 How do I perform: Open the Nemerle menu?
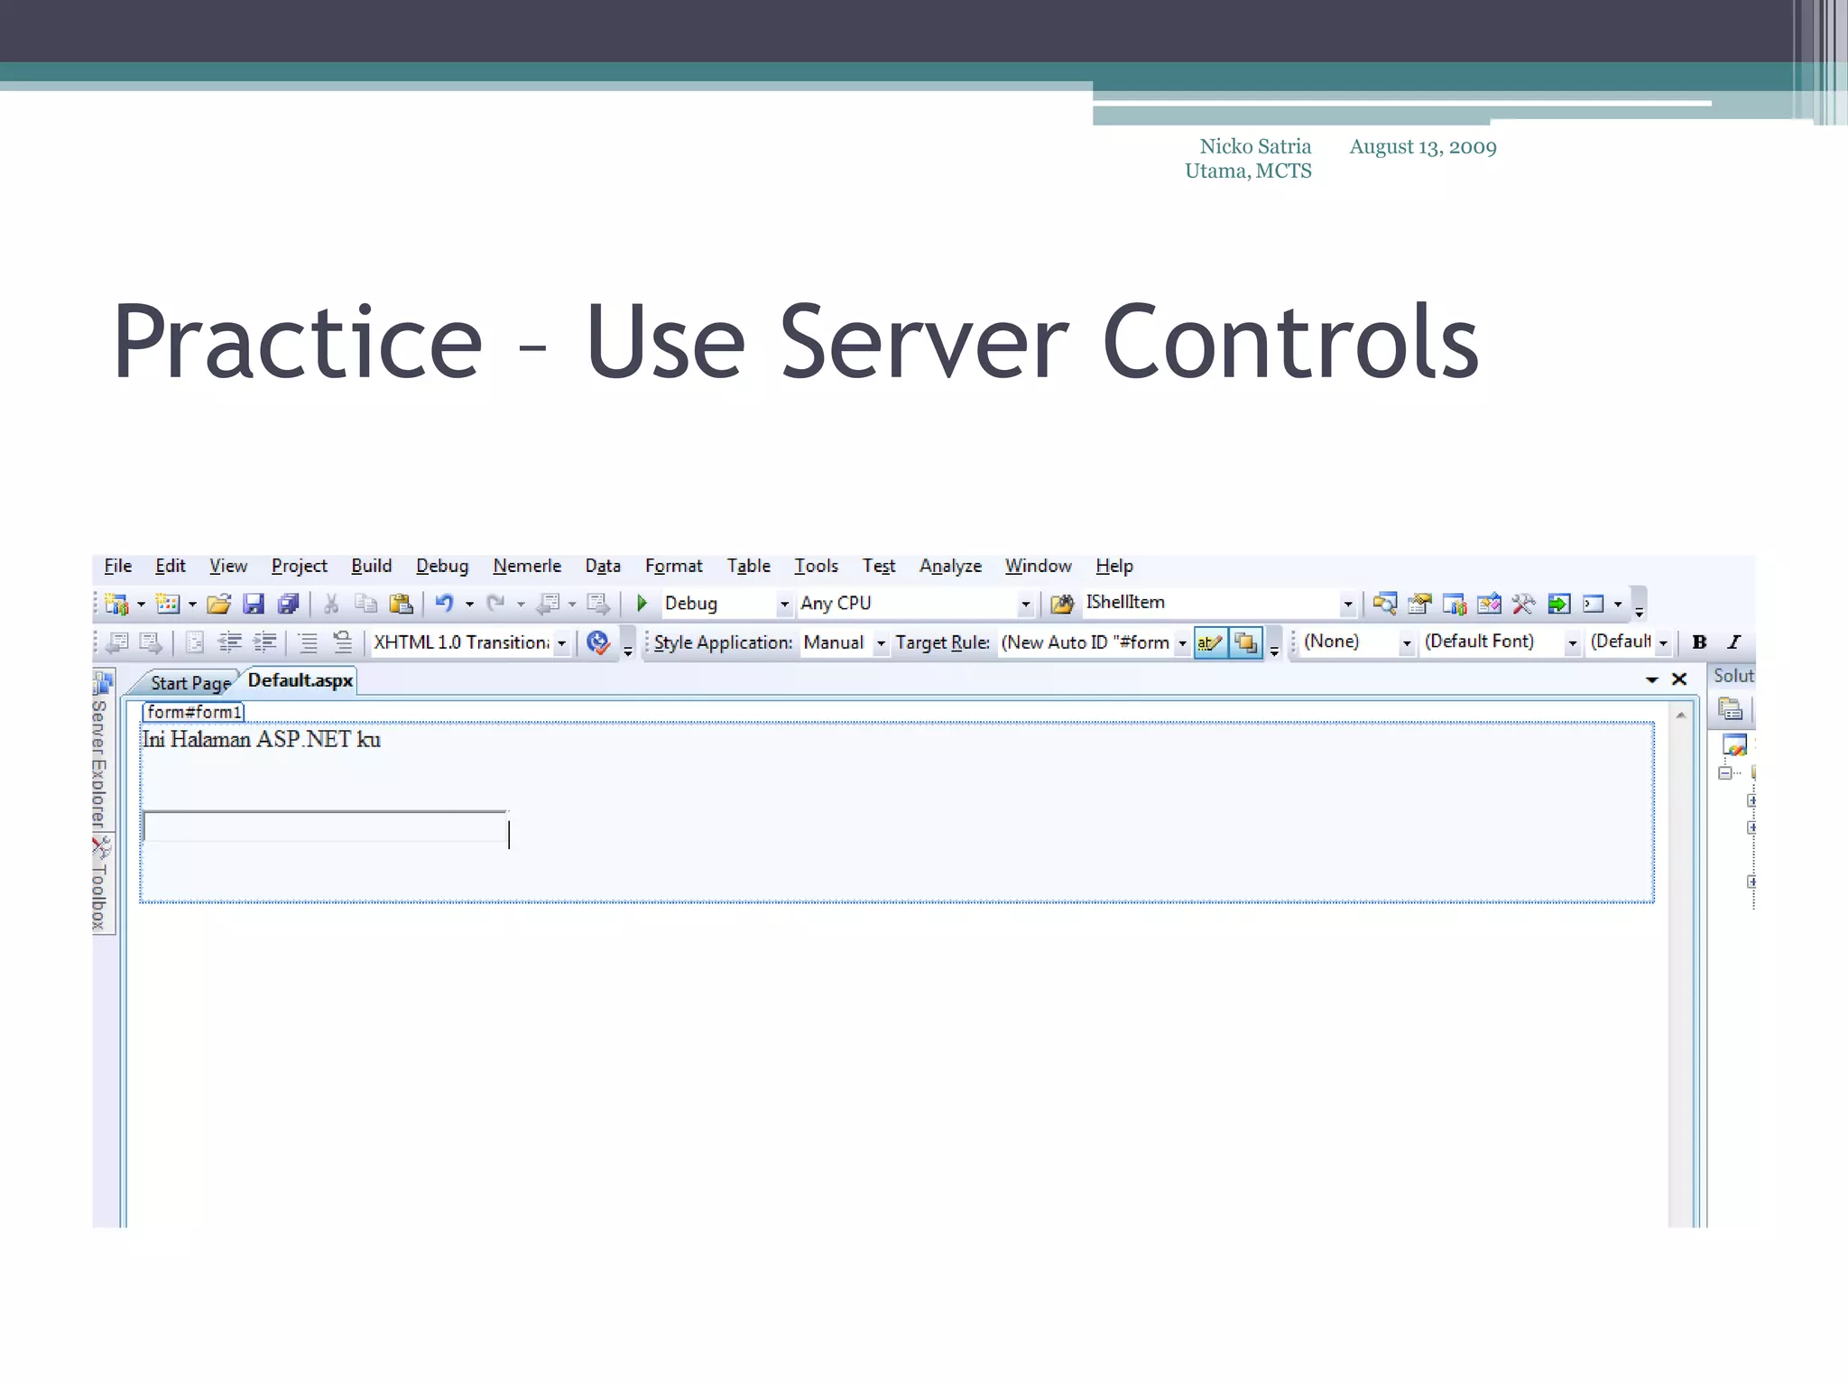[527, 566]
